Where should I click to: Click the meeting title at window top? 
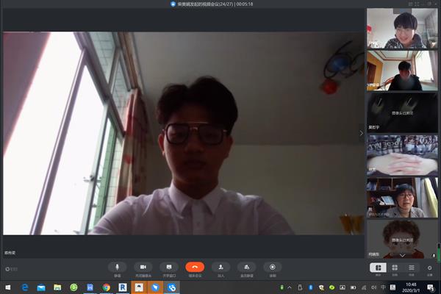[x=220, y=4]
